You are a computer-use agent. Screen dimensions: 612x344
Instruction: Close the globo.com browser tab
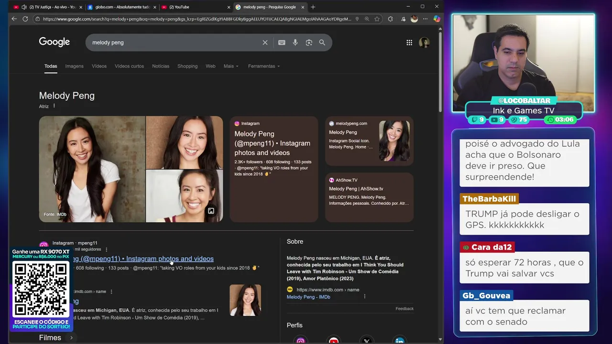click(x=155, y=7)
